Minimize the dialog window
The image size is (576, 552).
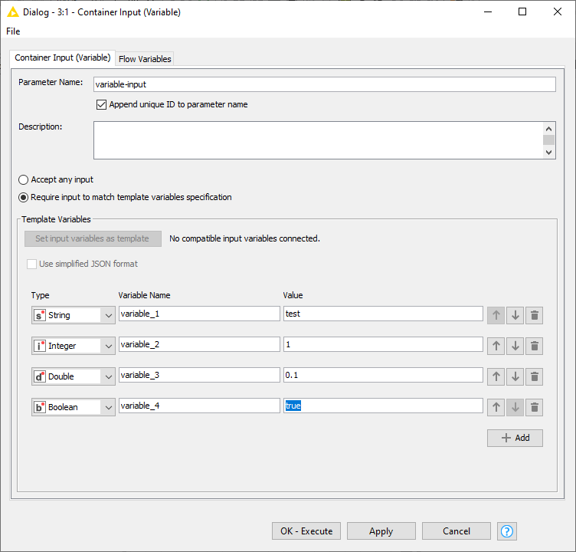tap(488, 11)
